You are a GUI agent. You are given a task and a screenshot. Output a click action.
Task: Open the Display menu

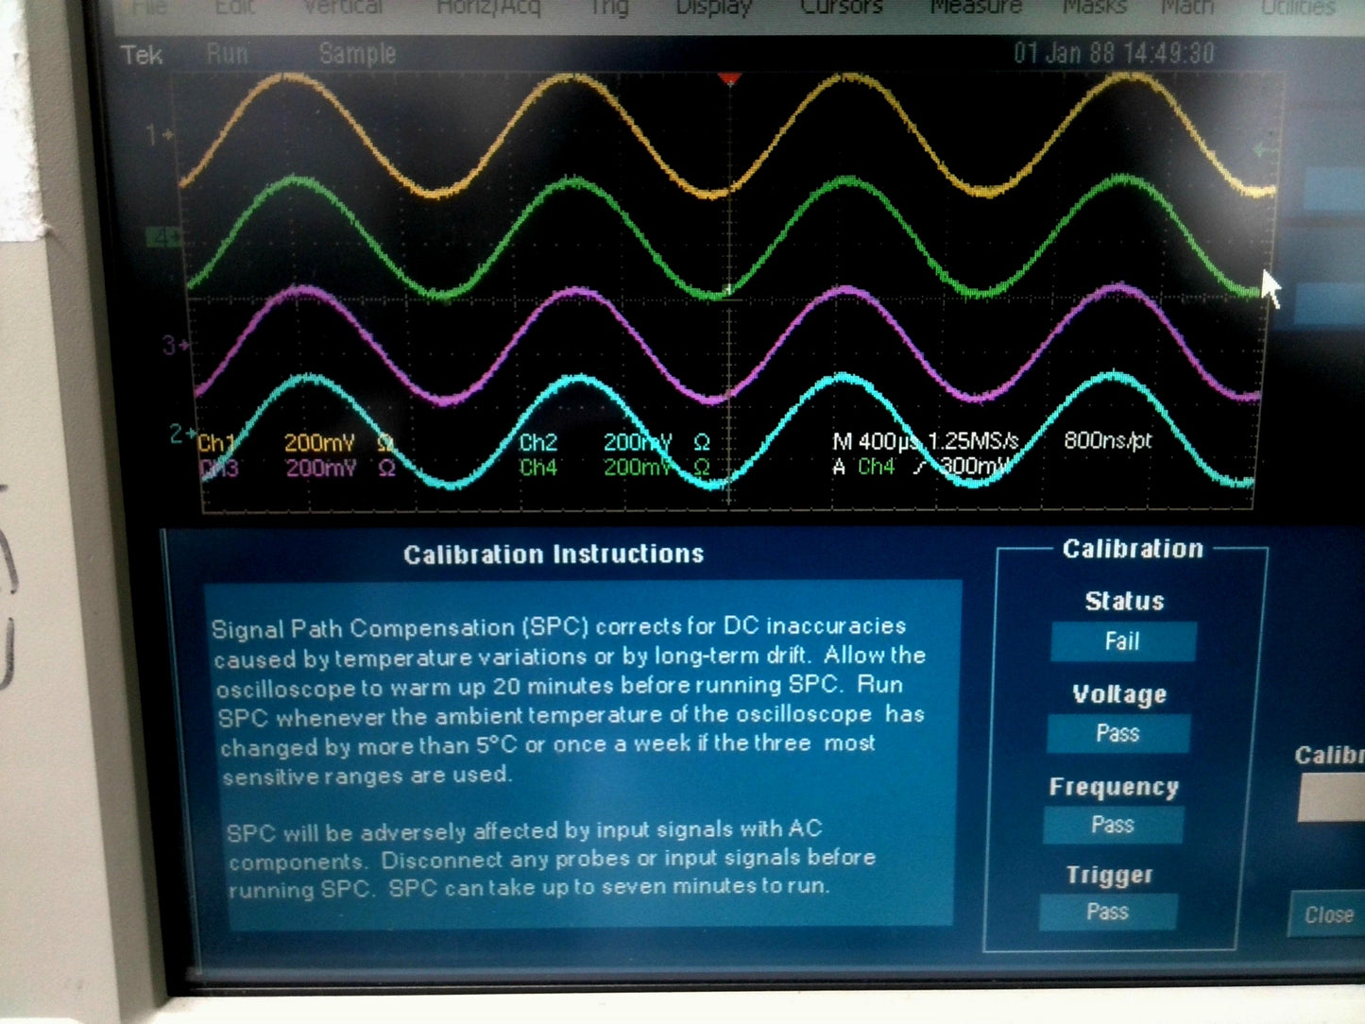(x=713, y=9)
